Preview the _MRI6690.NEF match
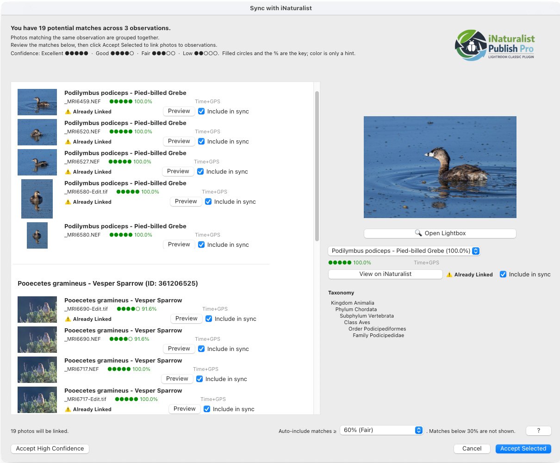The width and height of the screenshot is (560, 463). pyautogui.click(x=179, y=349)
